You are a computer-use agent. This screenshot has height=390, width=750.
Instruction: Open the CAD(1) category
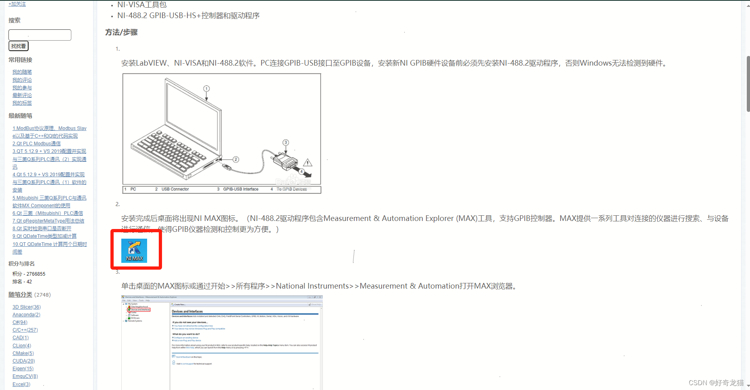pyautogui.click(x=21, y=338)
